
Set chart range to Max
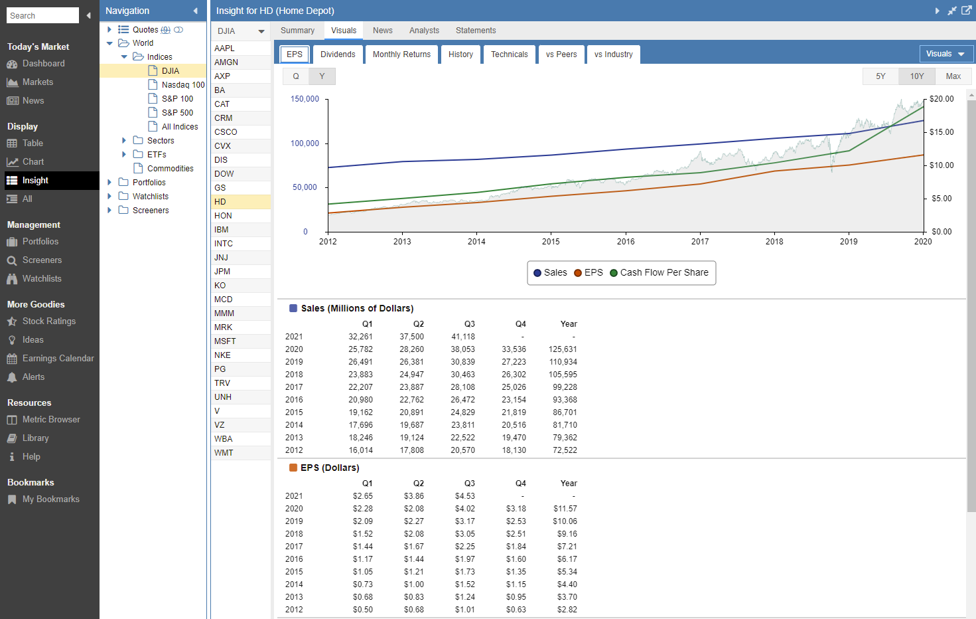[x=953, y=76]
